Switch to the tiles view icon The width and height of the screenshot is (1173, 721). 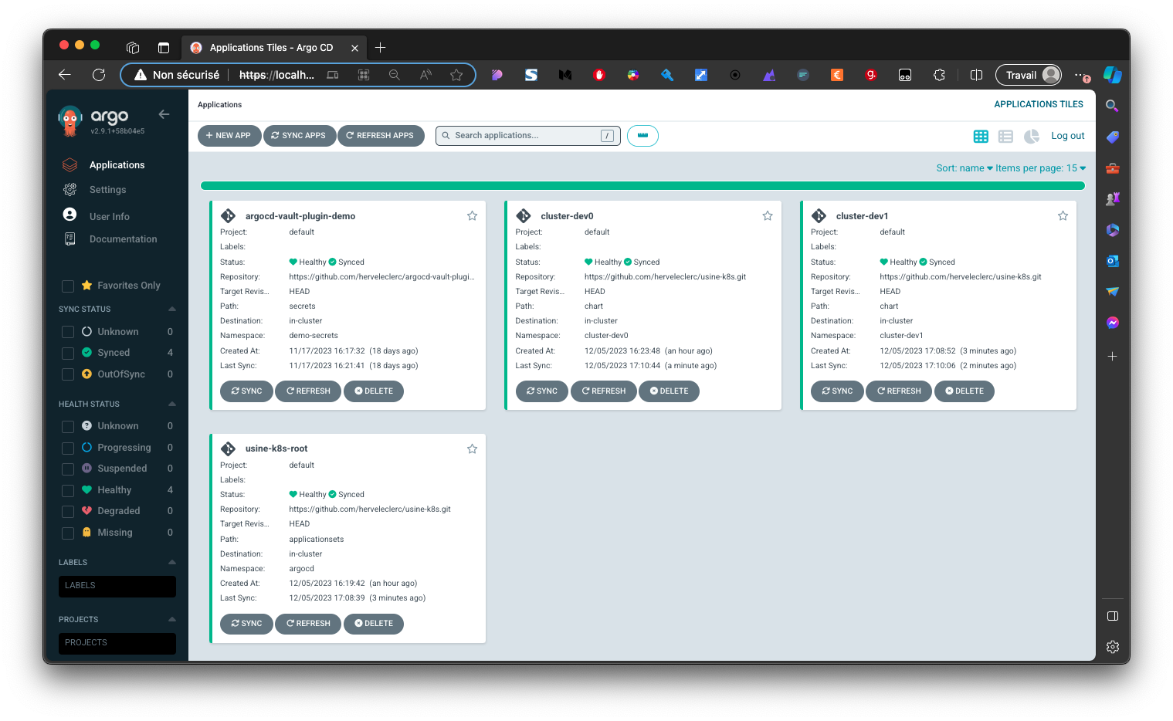click(x=981, y=137)
